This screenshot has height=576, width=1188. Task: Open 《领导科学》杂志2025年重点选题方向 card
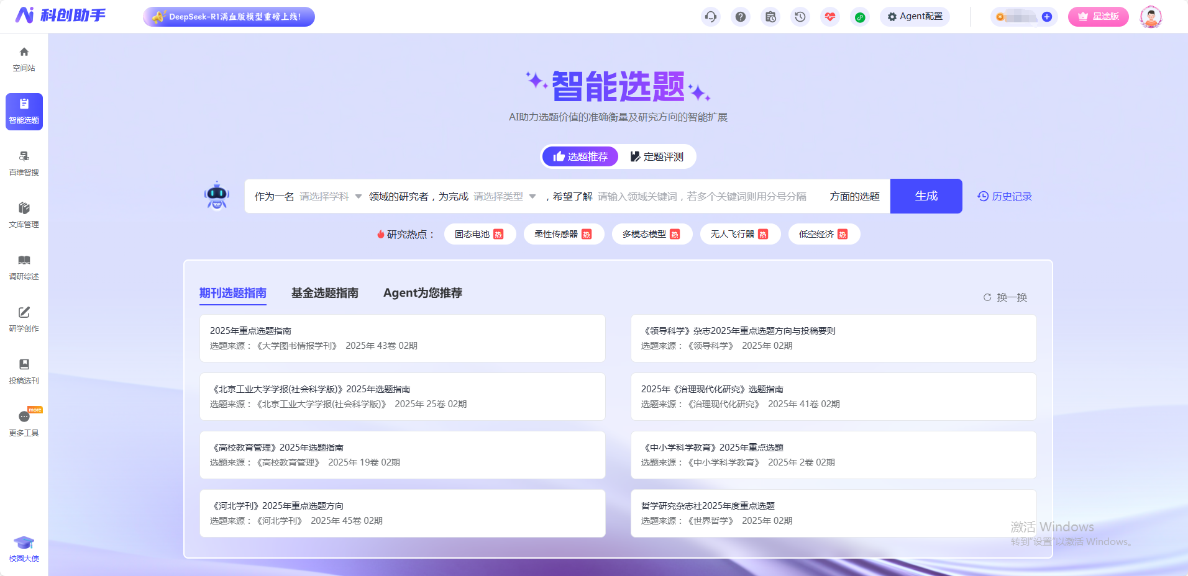tap(834, 338)
